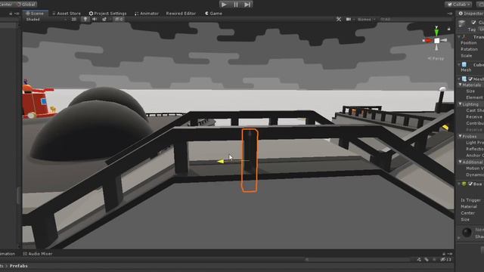Open the Project Settings tab
484x272 pixels.
(x=107, y=14)
